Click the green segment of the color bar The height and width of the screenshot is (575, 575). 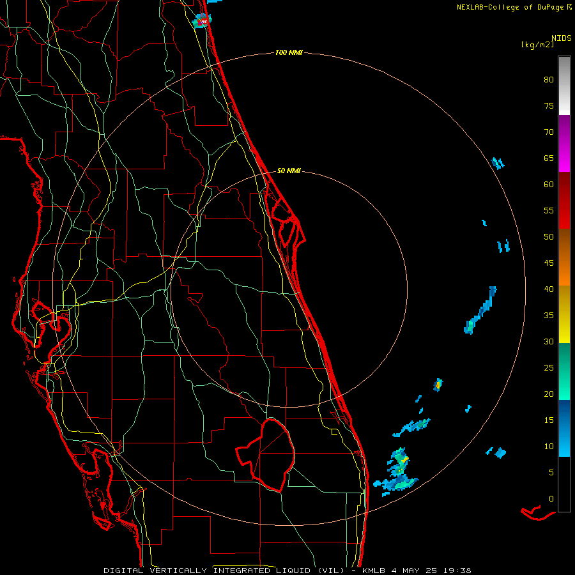point(564,371)
